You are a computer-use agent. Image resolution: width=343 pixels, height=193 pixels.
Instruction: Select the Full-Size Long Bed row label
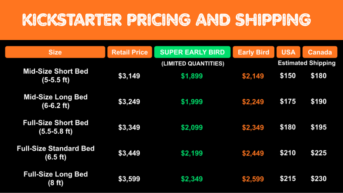pos(56,178)
